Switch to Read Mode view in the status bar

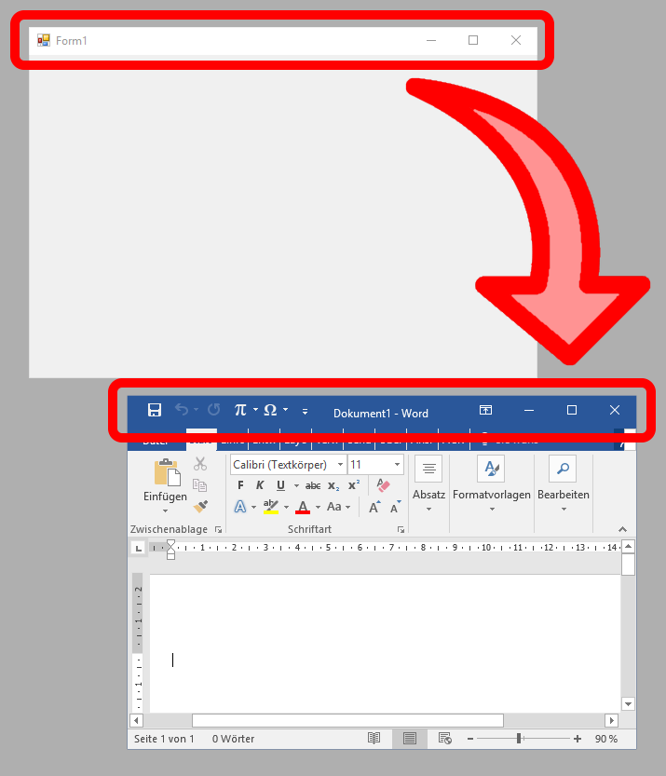tap(374, 739)
